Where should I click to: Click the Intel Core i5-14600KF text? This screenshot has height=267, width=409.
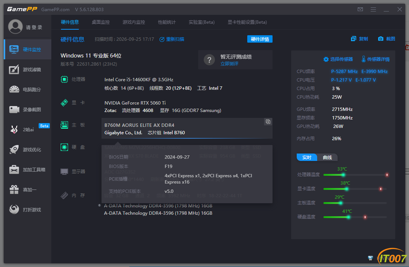pyautogui.click(x=139, y=80)
